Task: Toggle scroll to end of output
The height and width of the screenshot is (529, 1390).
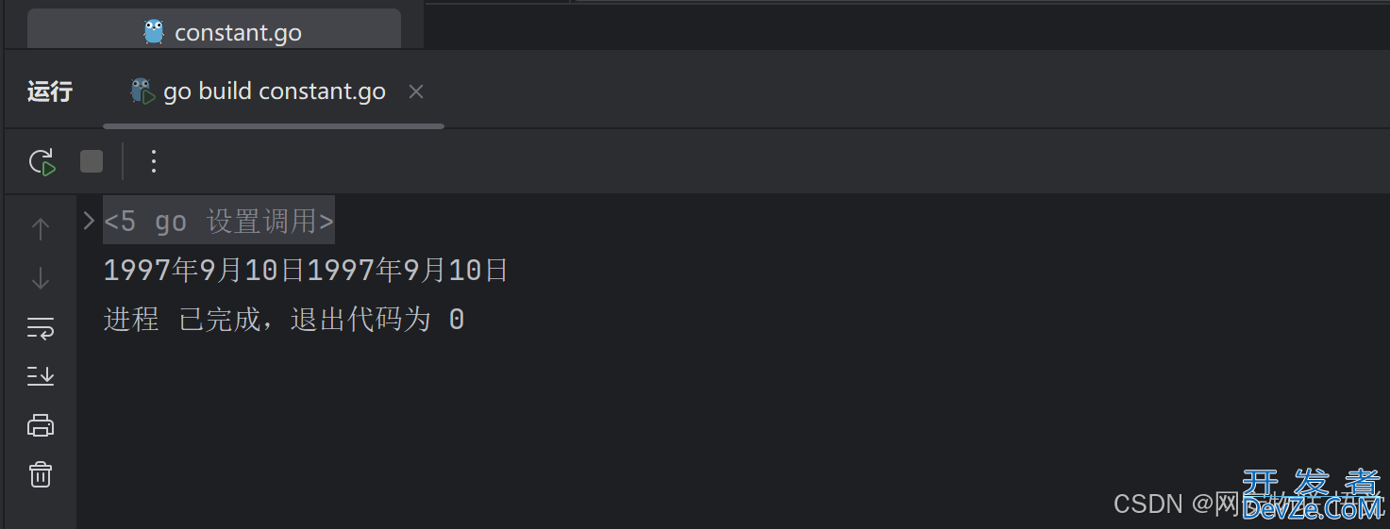Action: (41, 376)
